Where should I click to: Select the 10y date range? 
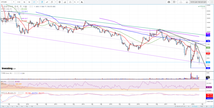point(3,106)
